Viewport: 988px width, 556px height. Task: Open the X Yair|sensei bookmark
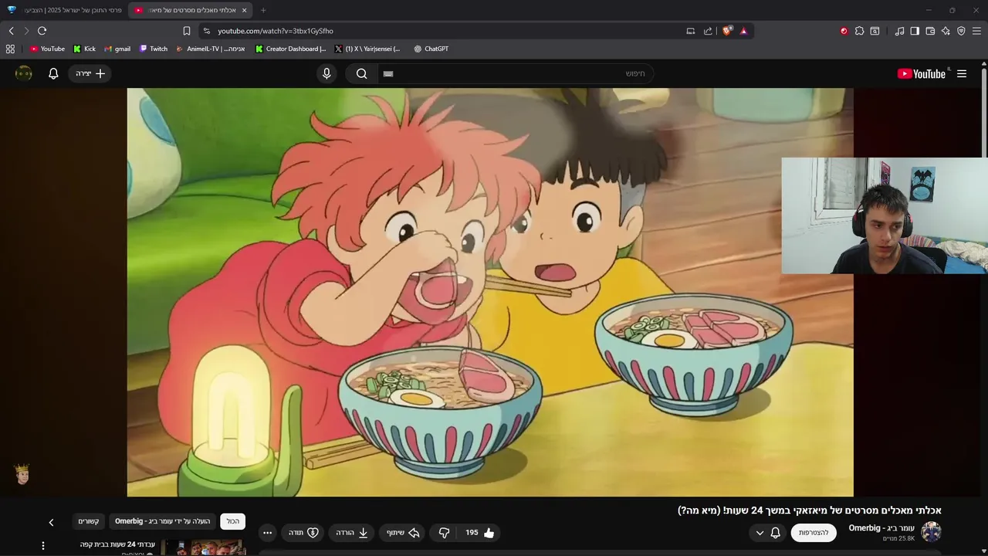pos(367,49)
